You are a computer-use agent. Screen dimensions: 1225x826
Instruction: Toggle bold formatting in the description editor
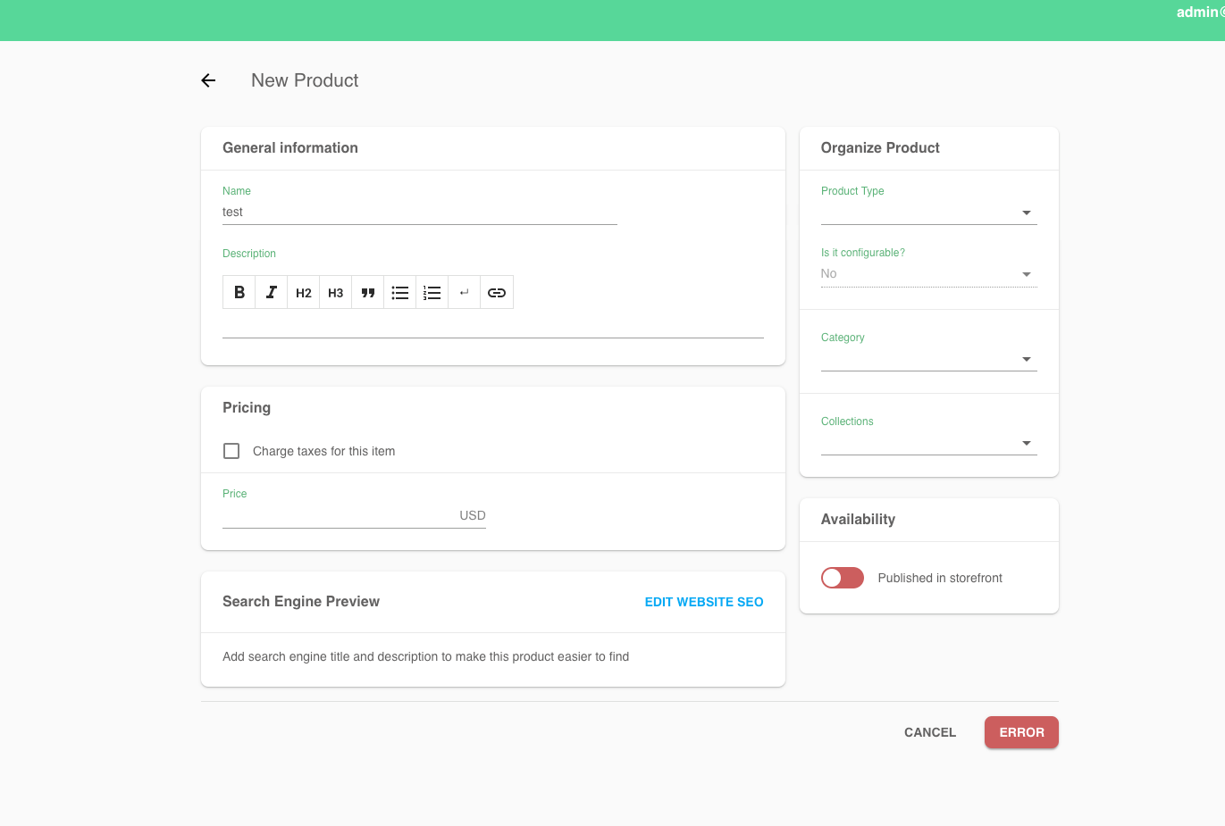pyautogui.click(x=239, y=292)
